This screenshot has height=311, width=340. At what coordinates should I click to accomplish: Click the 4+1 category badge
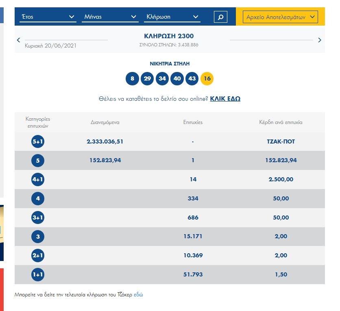37,179
